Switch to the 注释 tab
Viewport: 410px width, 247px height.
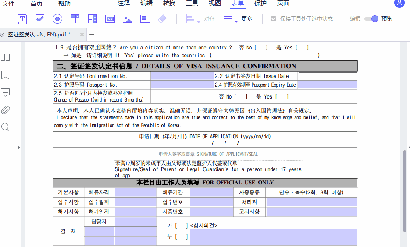coord(124,3)
